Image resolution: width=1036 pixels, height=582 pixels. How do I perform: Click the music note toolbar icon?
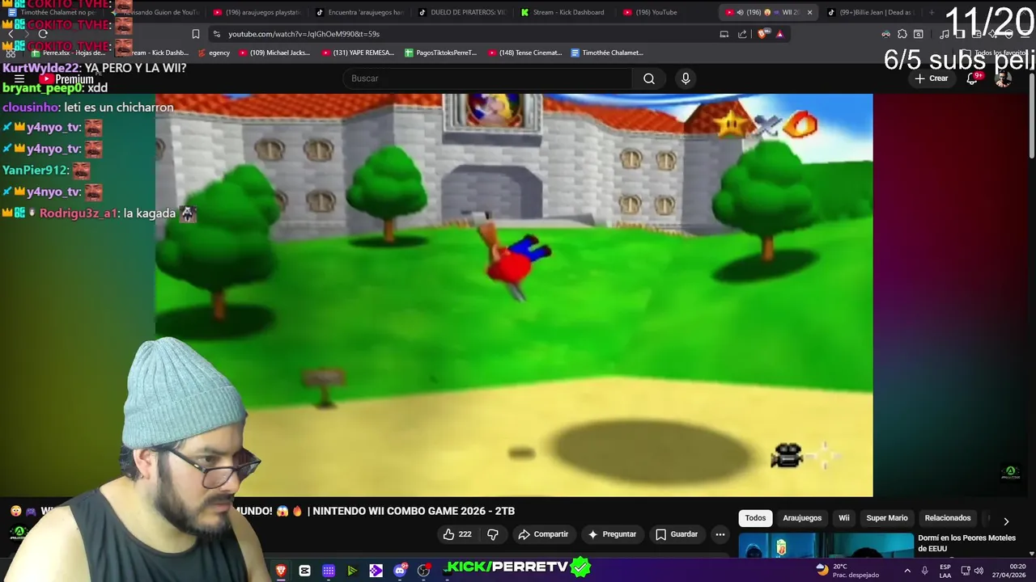click(945, 34)
